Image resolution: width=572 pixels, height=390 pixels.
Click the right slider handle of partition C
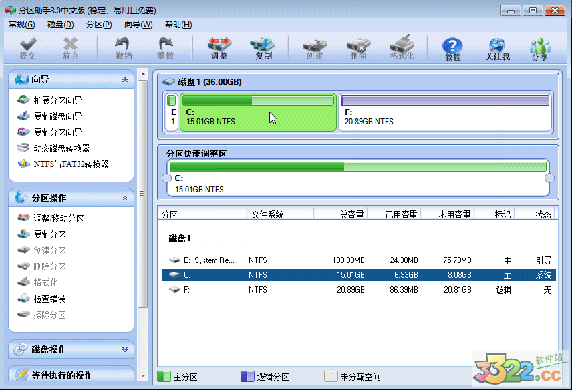pyautogui.click(x=549, y=178)
